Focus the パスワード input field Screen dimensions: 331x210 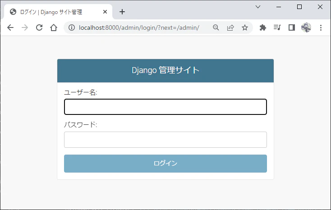coord(165,140)
